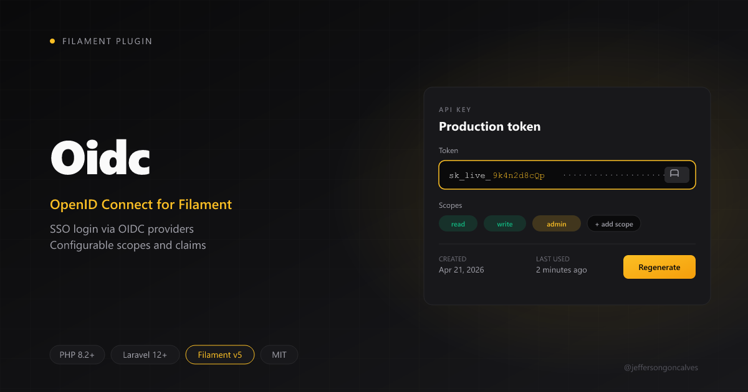Click the FILAMENT PLUGIN label
748x392 pixels.
(107, 41)
